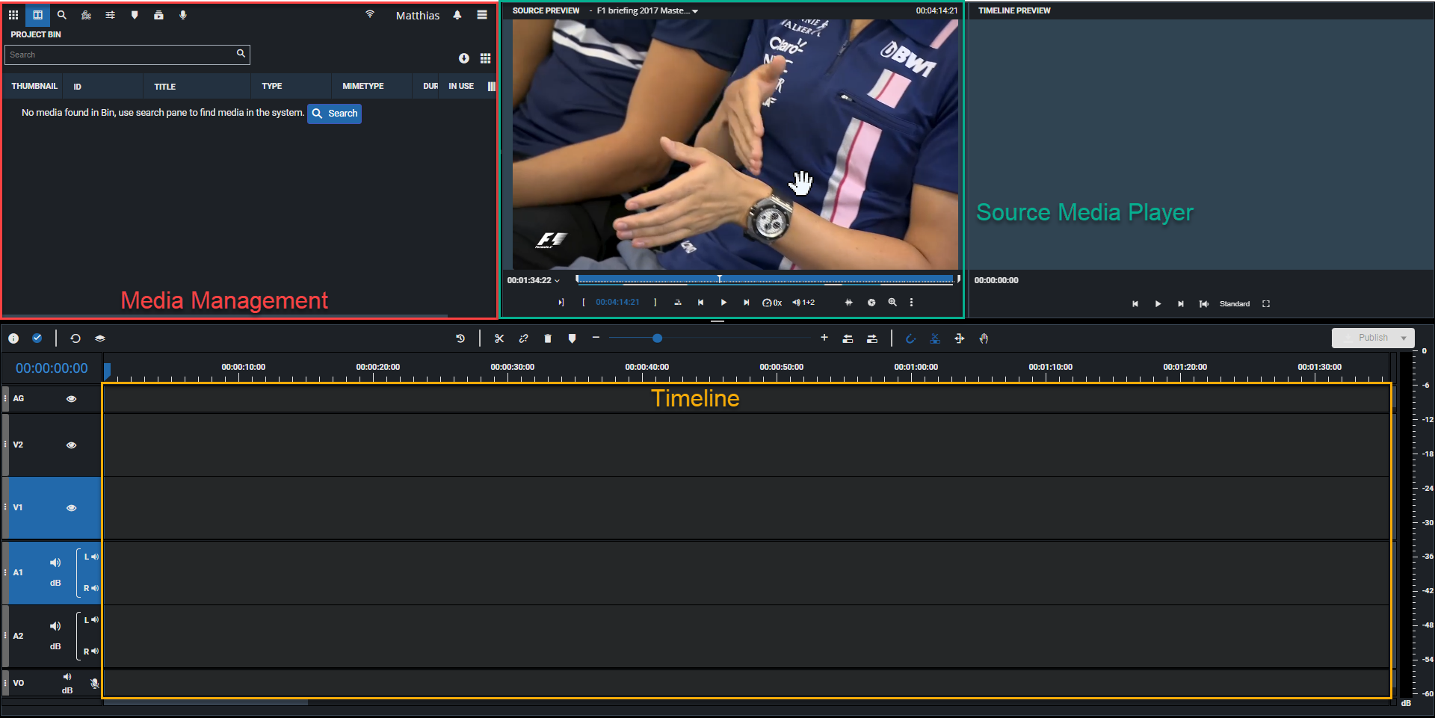
Task: Hide video track V1 with its eye toggle
Action: [x=71, y=507]
